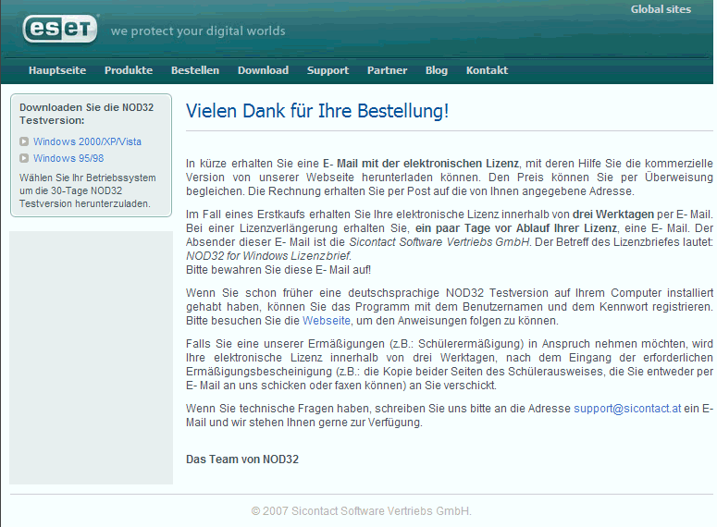
Task: Open the Produkte menu item
Action: 129,70
